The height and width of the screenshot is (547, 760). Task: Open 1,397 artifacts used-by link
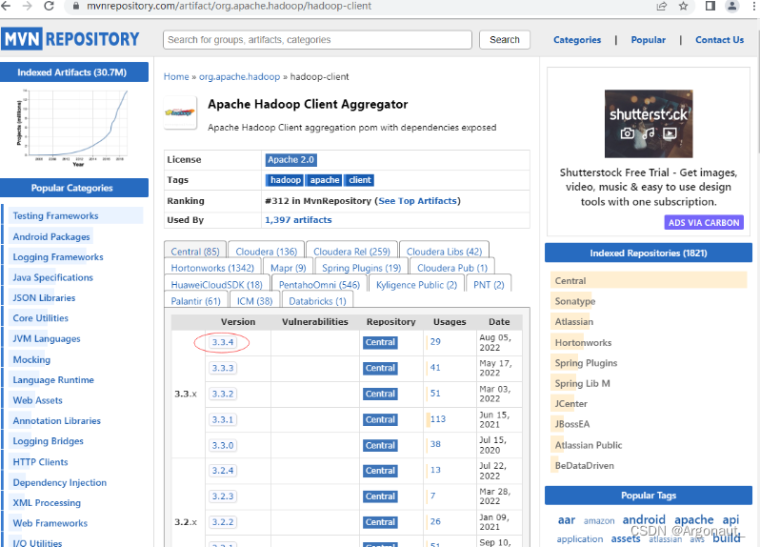click(298, 220)
